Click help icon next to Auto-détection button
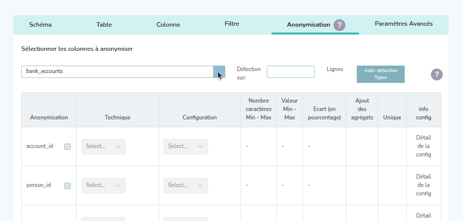Screen dimensions: 463x221 (x=436, y=74)
